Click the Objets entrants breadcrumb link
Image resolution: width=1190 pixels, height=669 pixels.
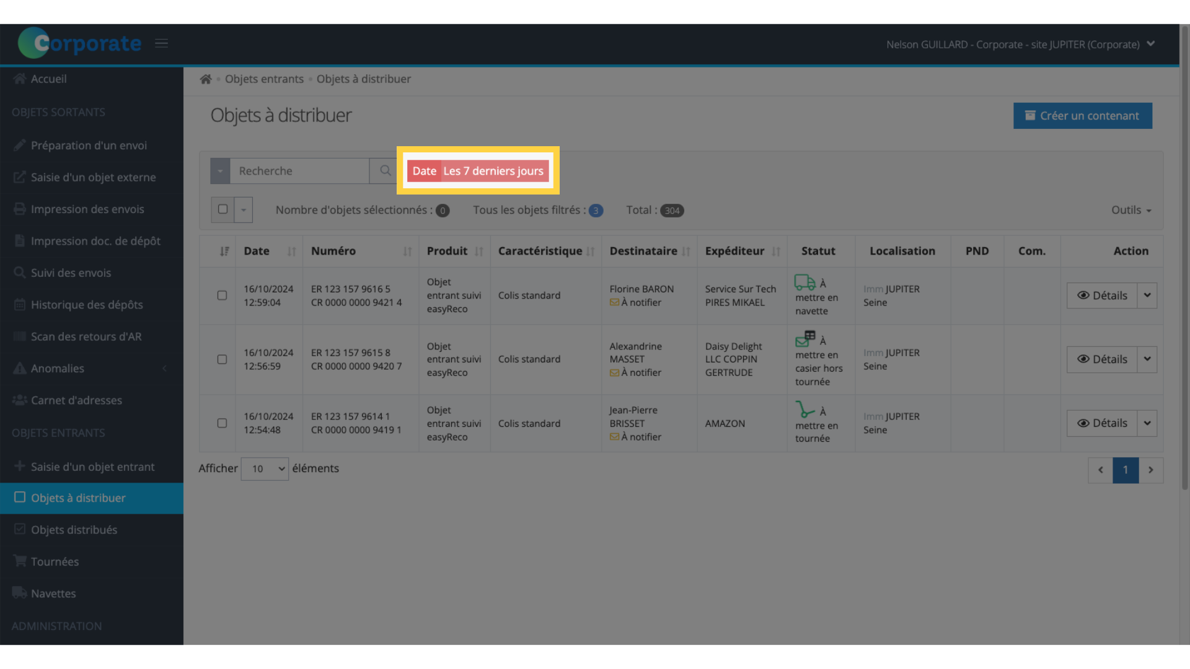pos(264,79)
